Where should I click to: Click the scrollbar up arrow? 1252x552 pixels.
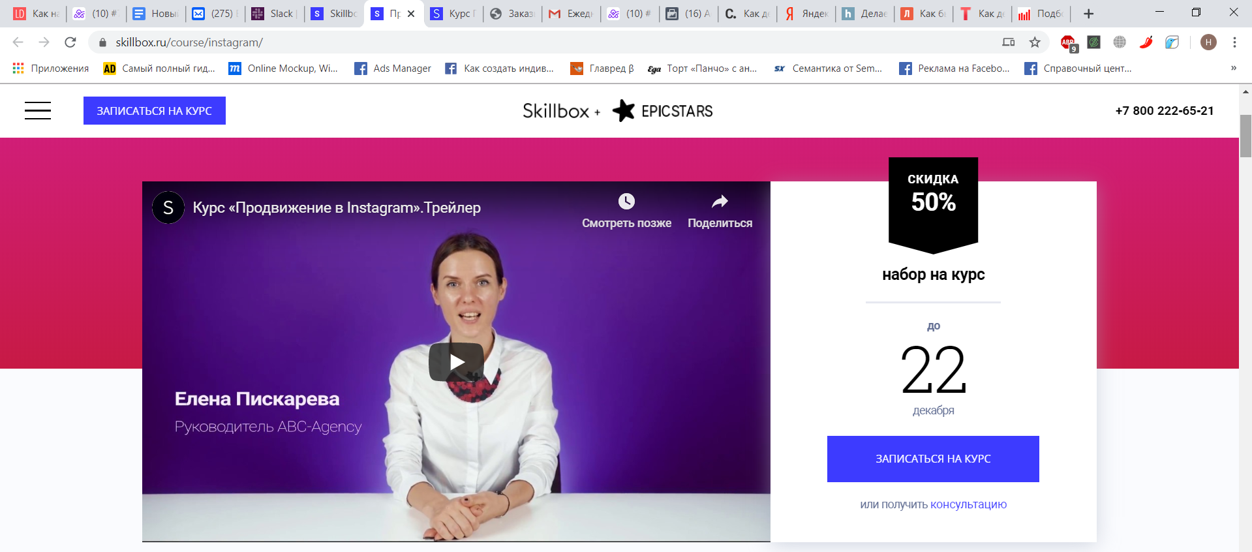[1245, 91]
